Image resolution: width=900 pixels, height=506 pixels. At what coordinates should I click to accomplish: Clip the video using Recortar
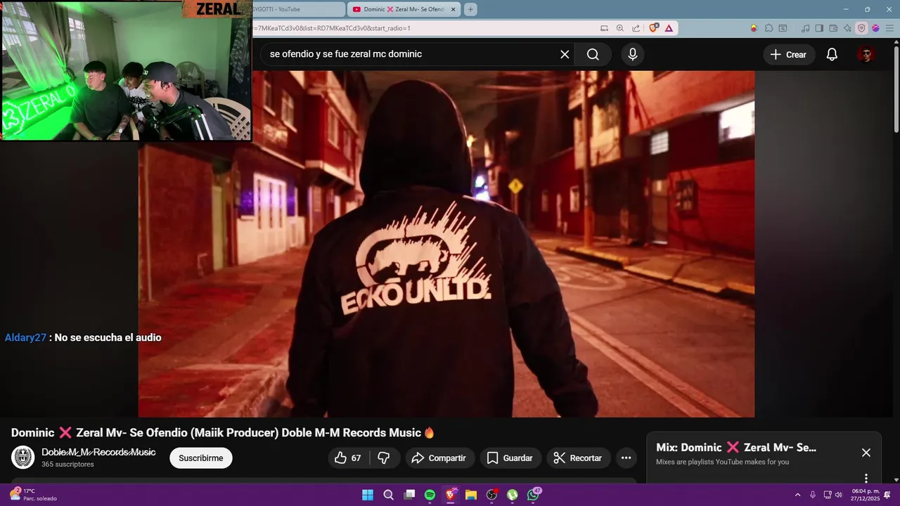tap(578, 458)
